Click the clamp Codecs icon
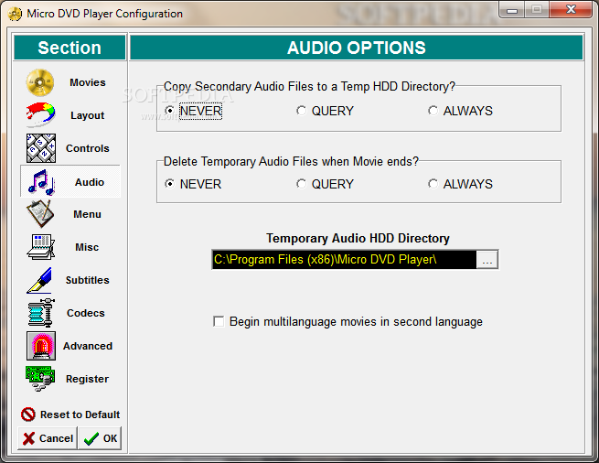This screenshot has height=463, width=599. click(41, 313)
